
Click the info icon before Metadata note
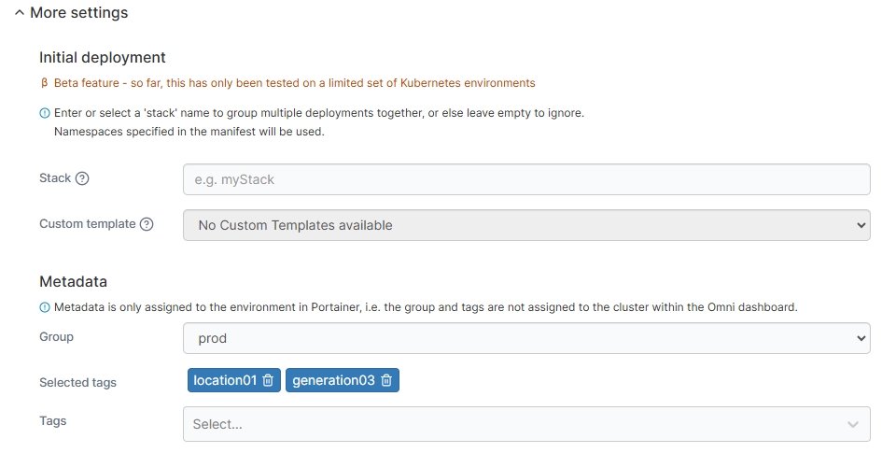click(45, 307)
